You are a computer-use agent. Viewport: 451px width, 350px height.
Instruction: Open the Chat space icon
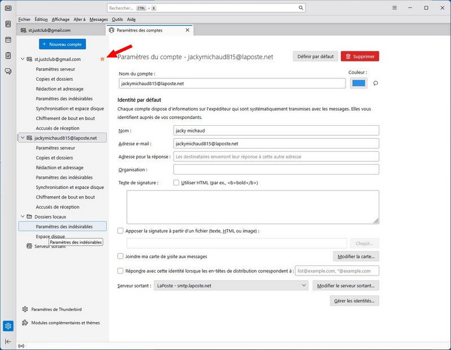pos(8,71)
